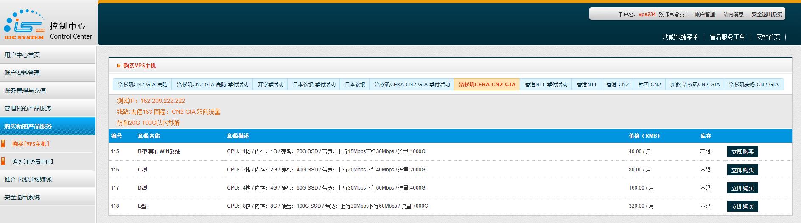Click price 40.00 / 月
Viewport: 801px width, 223px height.
(x=640, y=151)
